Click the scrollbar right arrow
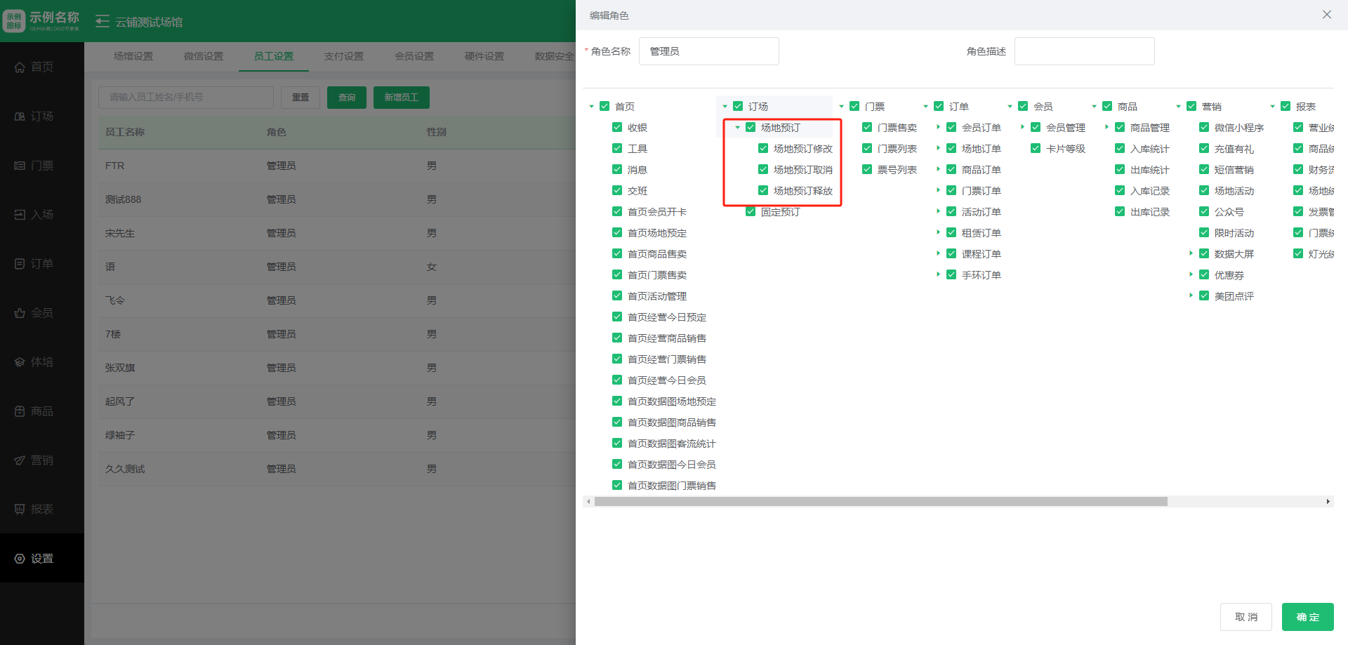This screenshot has width=1348, height=645. tap(1328, 502)
